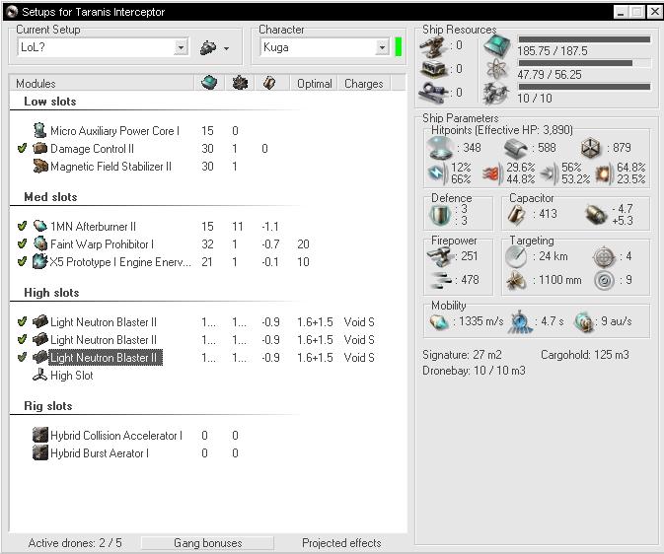Click the thermal resistance icon
This screenshot has width=664, height=554.
click(493, 173)
